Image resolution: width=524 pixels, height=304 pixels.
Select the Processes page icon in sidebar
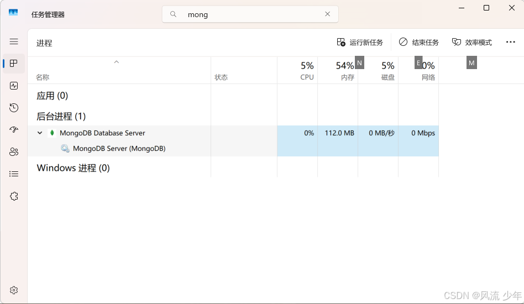click(x=14, y=64)
